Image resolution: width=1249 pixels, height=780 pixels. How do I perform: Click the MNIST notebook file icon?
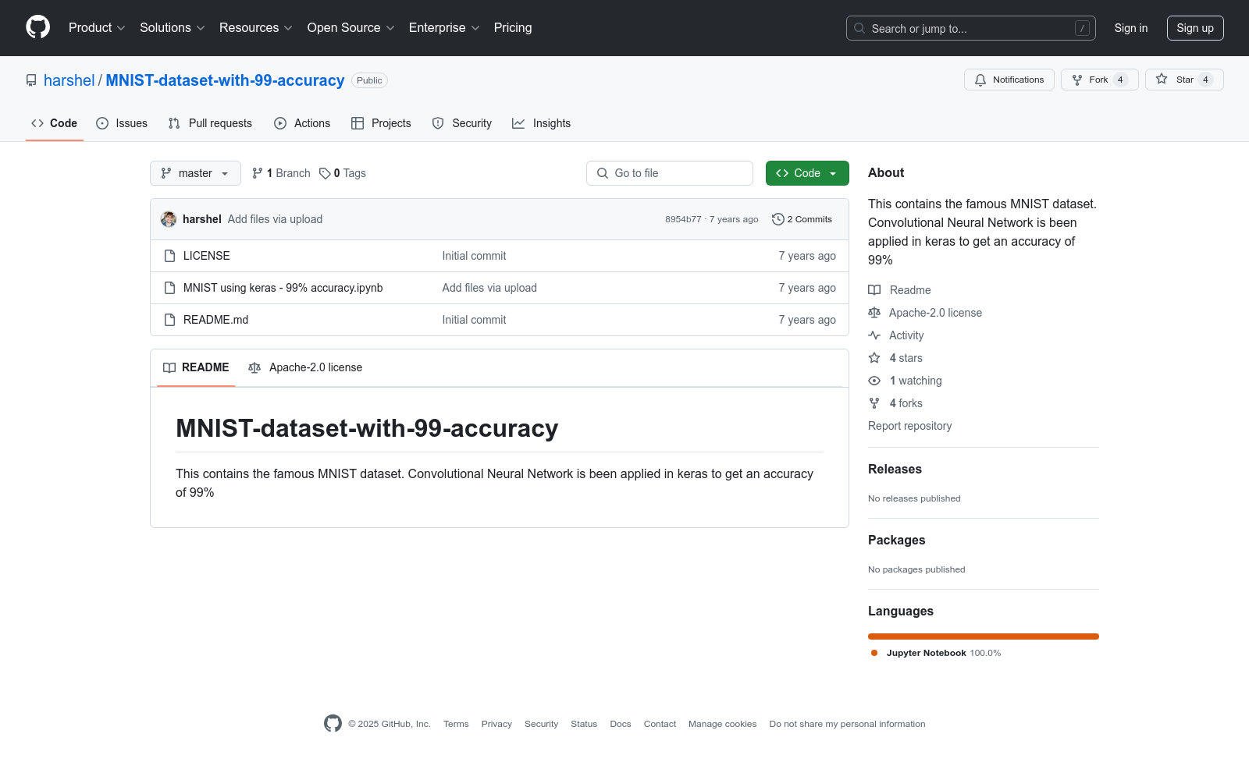tap(169, 288)
